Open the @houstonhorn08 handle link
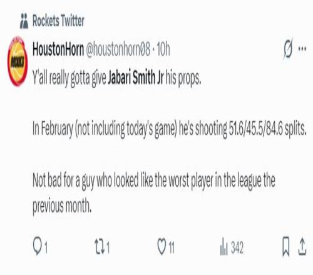 [x=118, y=49]
